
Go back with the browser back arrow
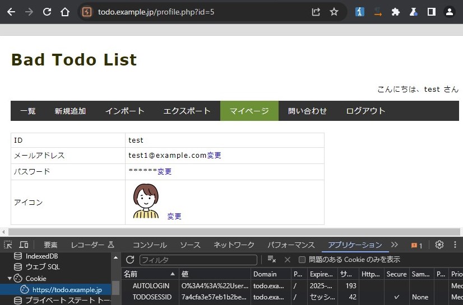point(11,12)
